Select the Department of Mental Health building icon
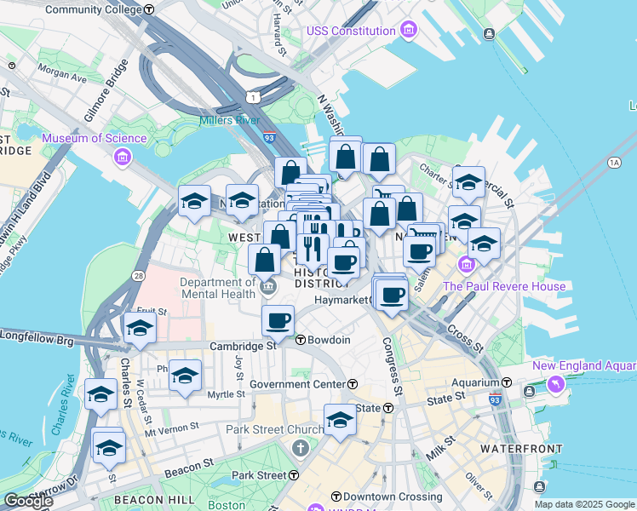The height and width of the screenshot is (511, 637). click(x=268, y=287)
